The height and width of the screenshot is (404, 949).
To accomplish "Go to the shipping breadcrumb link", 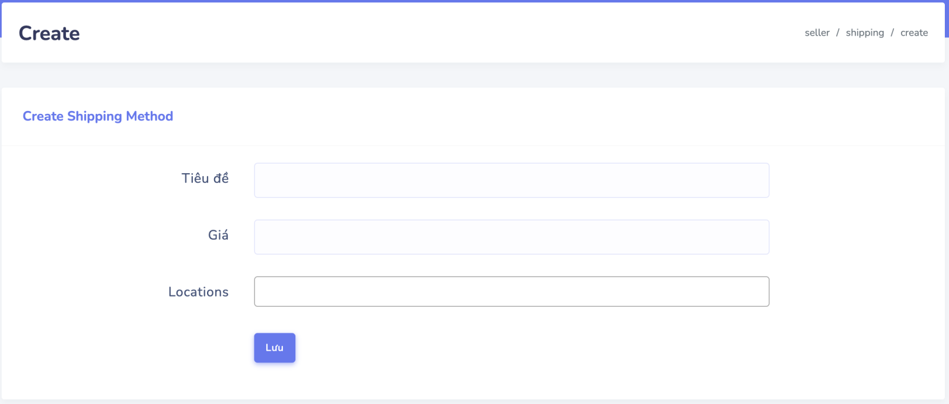I will click(x=865, y=33).
